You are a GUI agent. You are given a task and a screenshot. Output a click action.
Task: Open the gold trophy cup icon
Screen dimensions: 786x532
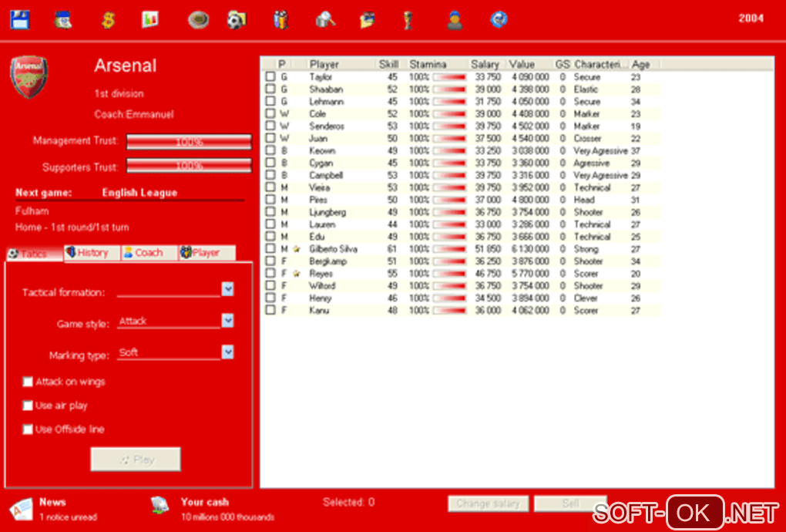[x=408, y=20]
